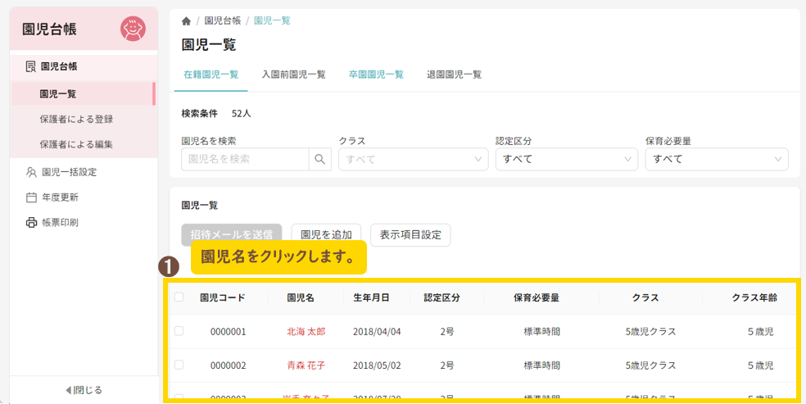The width and height of the screenshot is (806, 404).
Task: Click the home icon in breadcrumb
Action: click(x=186, y=21)
